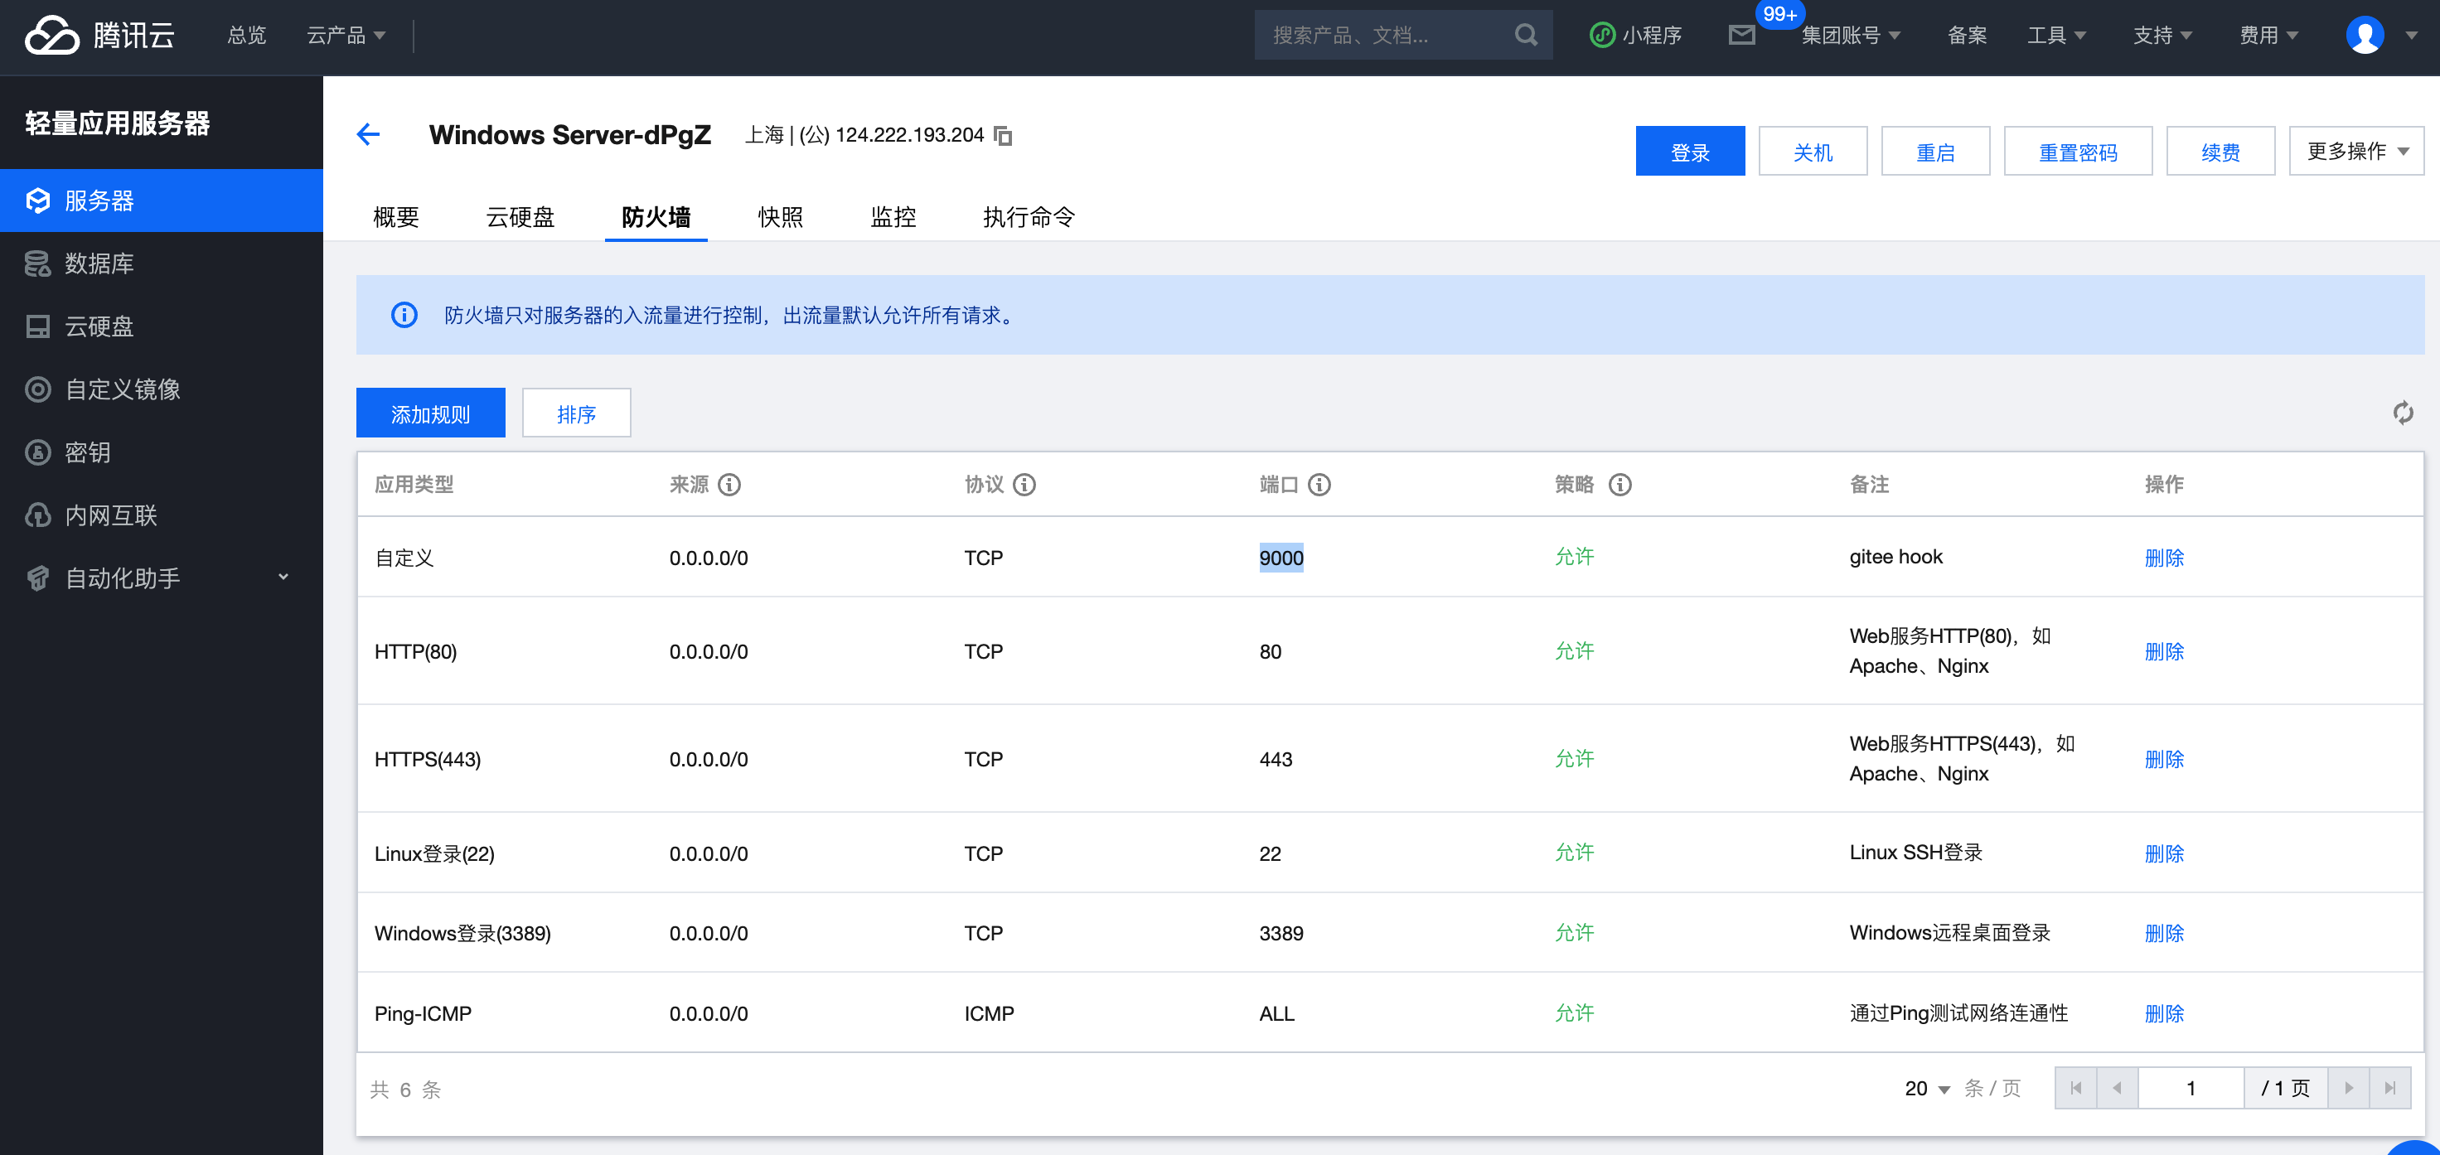Click the info icon beside 来源 column
Screen dimensions: 2440x1155
(729, 485)
